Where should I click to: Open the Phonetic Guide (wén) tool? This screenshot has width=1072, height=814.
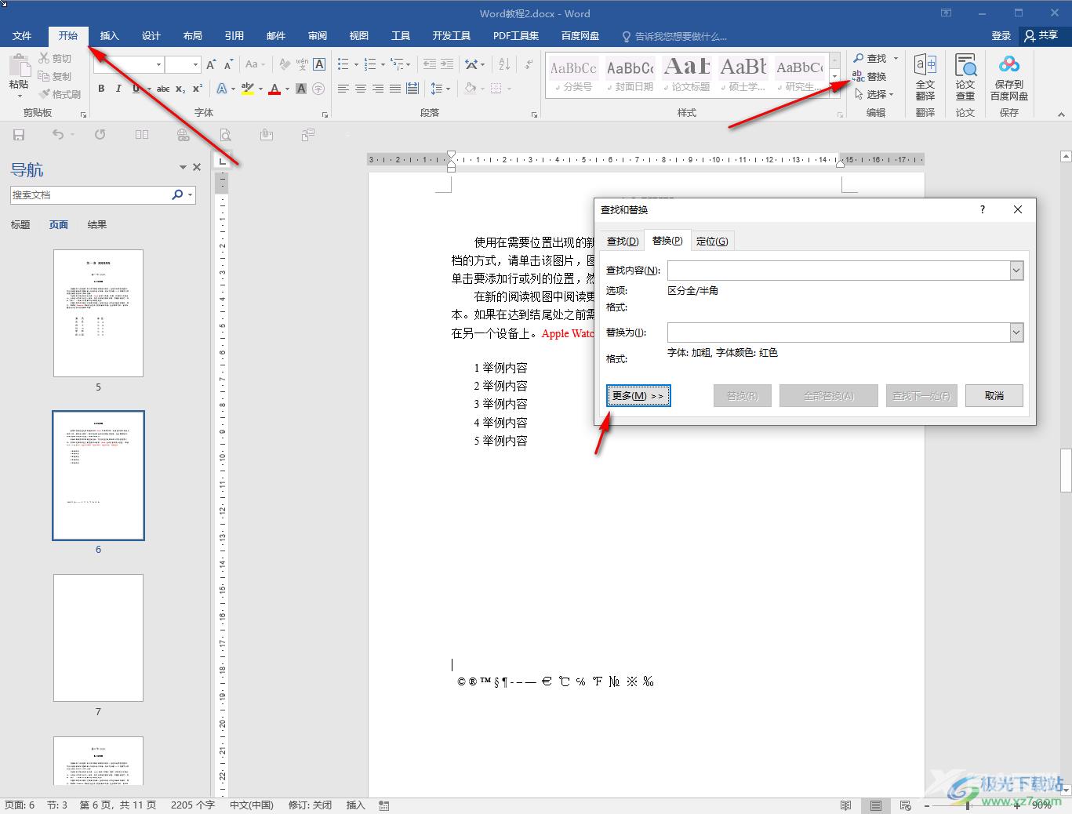tap(302, 64)
